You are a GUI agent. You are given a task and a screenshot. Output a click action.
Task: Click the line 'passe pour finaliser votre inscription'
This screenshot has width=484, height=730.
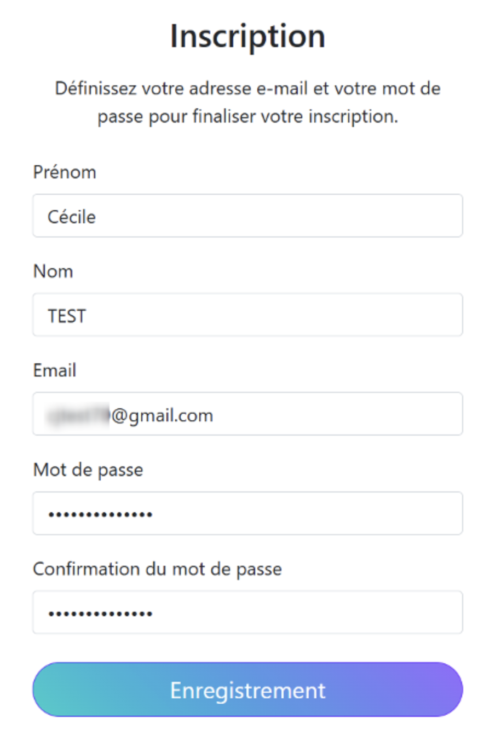[247, 117]
